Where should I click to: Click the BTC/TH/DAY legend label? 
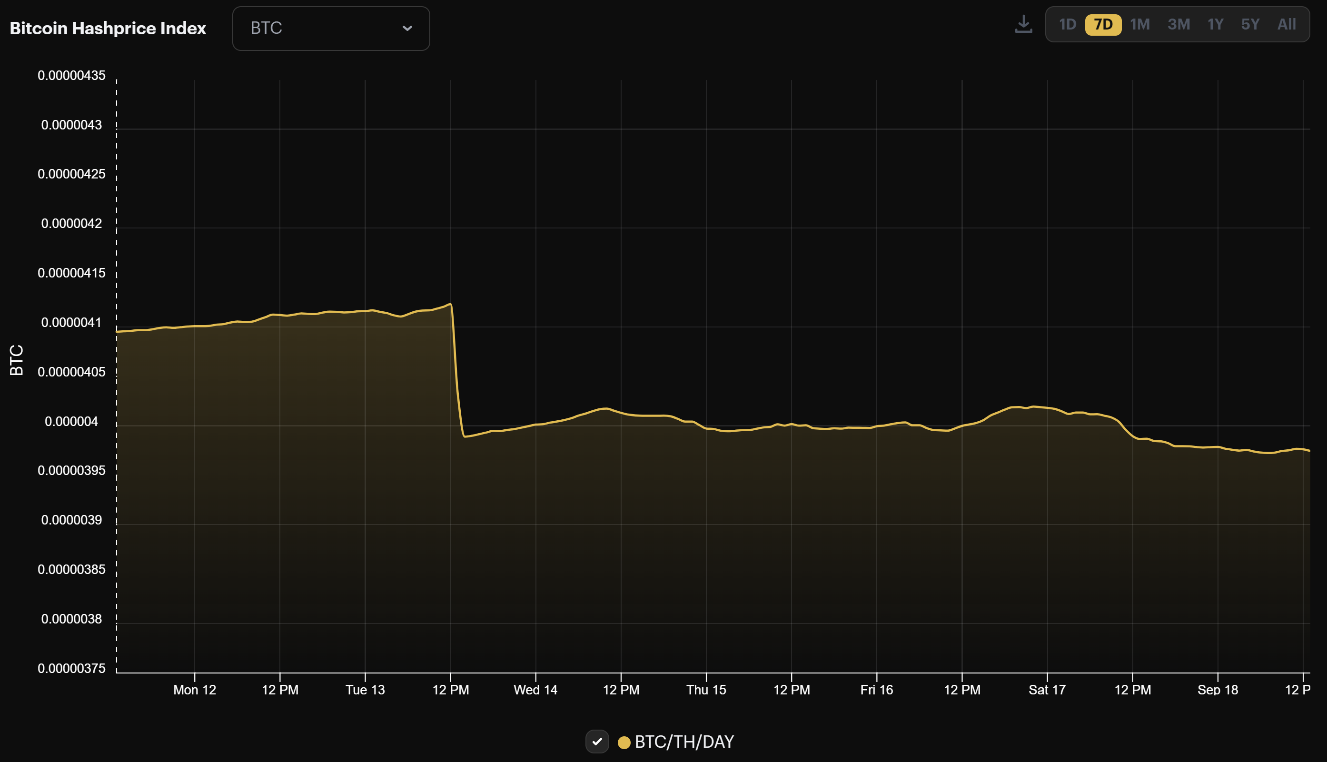pyautogui.click(x=684, y=742)
